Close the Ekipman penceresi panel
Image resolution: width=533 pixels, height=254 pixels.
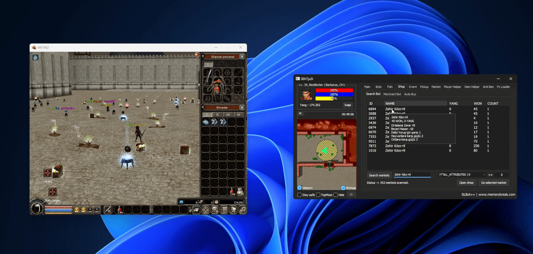click(x=242, y=56)
